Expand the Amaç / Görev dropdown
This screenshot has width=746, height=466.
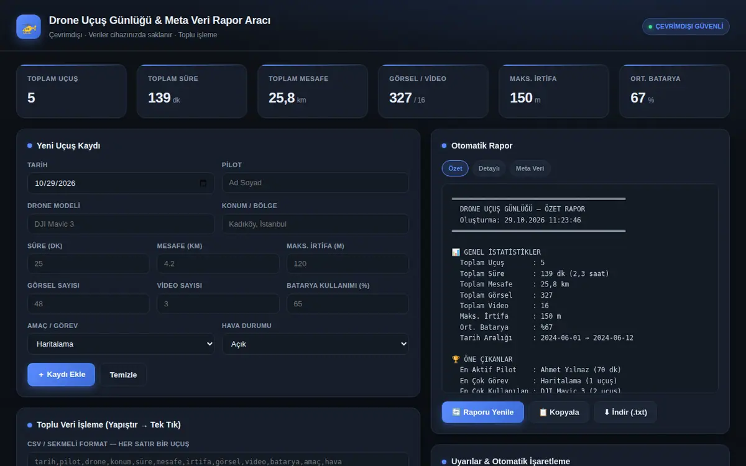(121, 344)
